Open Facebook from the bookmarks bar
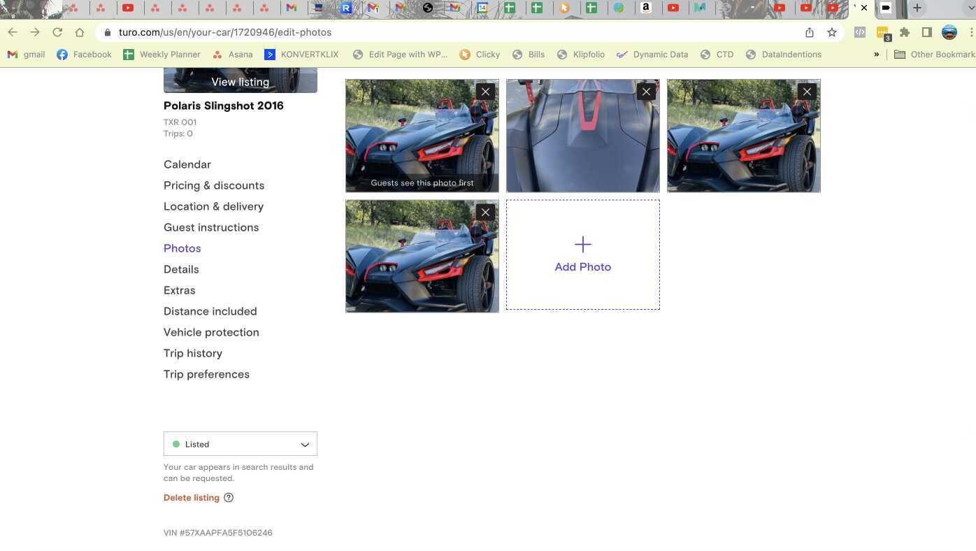 click(x=84, y=55)
